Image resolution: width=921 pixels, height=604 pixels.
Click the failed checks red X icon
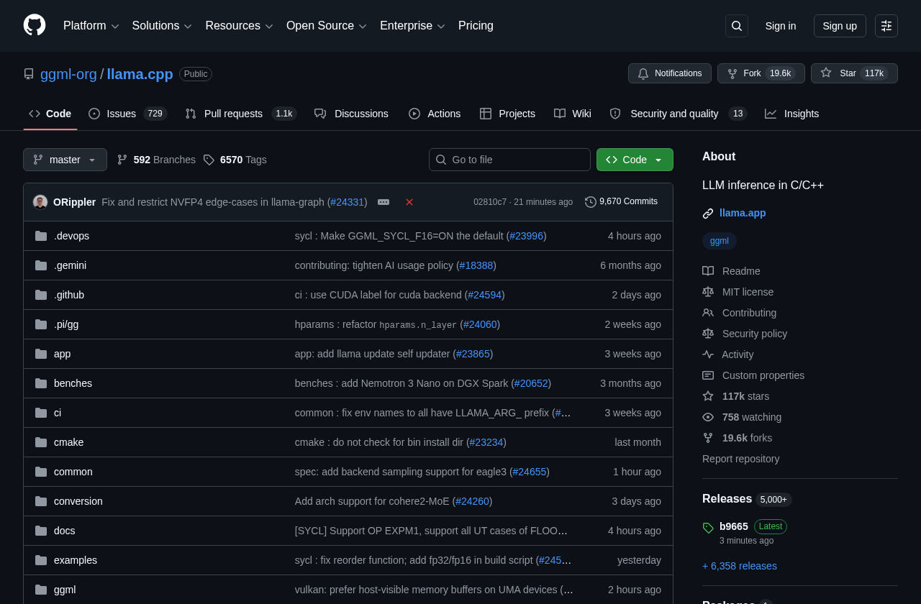coord(409,202)
